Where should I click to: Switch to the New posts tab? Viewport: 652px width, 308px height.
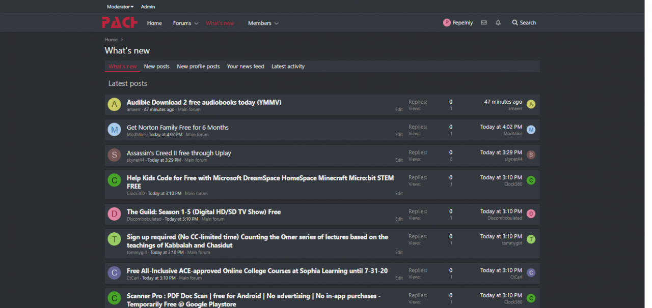point(156,67)
